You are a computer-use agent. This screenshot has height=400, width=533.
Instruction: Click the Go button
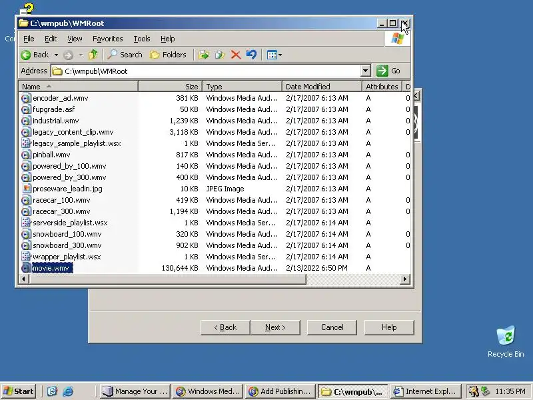click(x=388, y=71)
